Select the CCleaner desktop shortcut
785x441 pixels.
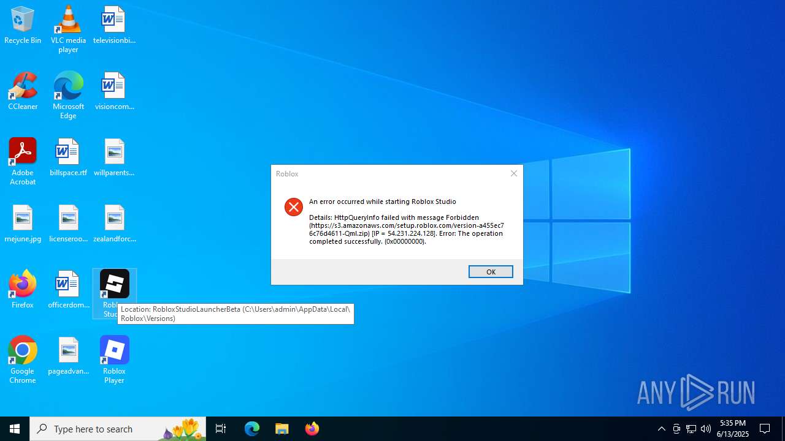[23, 91]
